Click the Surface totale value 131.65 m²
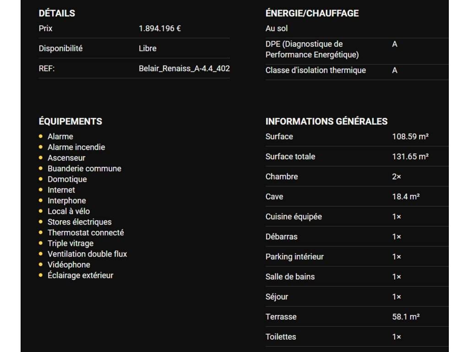The image size is (469, 352). click(x=410, y=157)
